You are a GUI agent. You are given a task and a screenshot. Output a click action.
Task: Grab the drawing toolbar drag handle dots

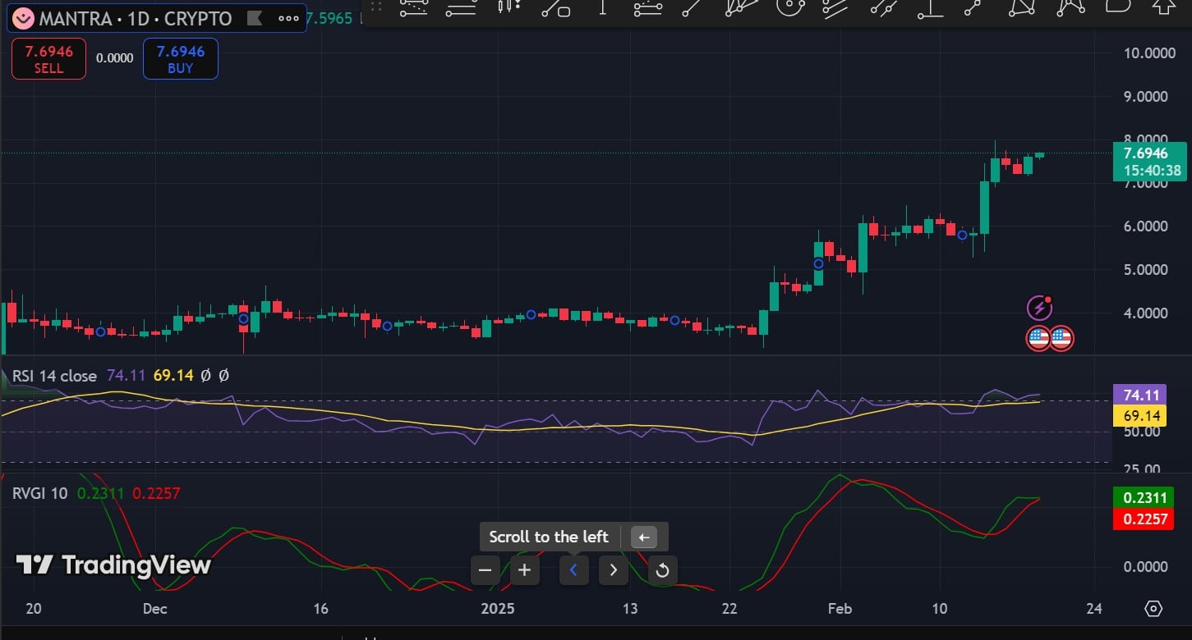[x=376, y=7]
